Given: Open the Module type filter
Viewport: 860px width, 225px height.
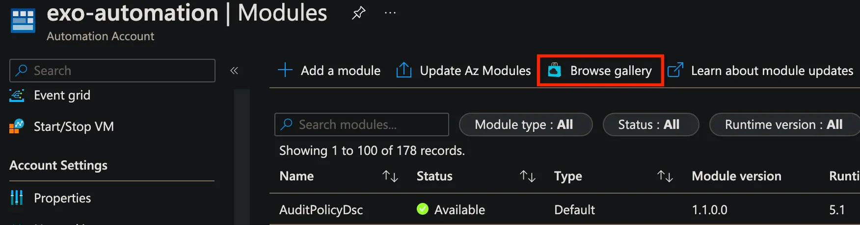Looking at the screenshot, I should pyautogui.click(x=525, y=125).
